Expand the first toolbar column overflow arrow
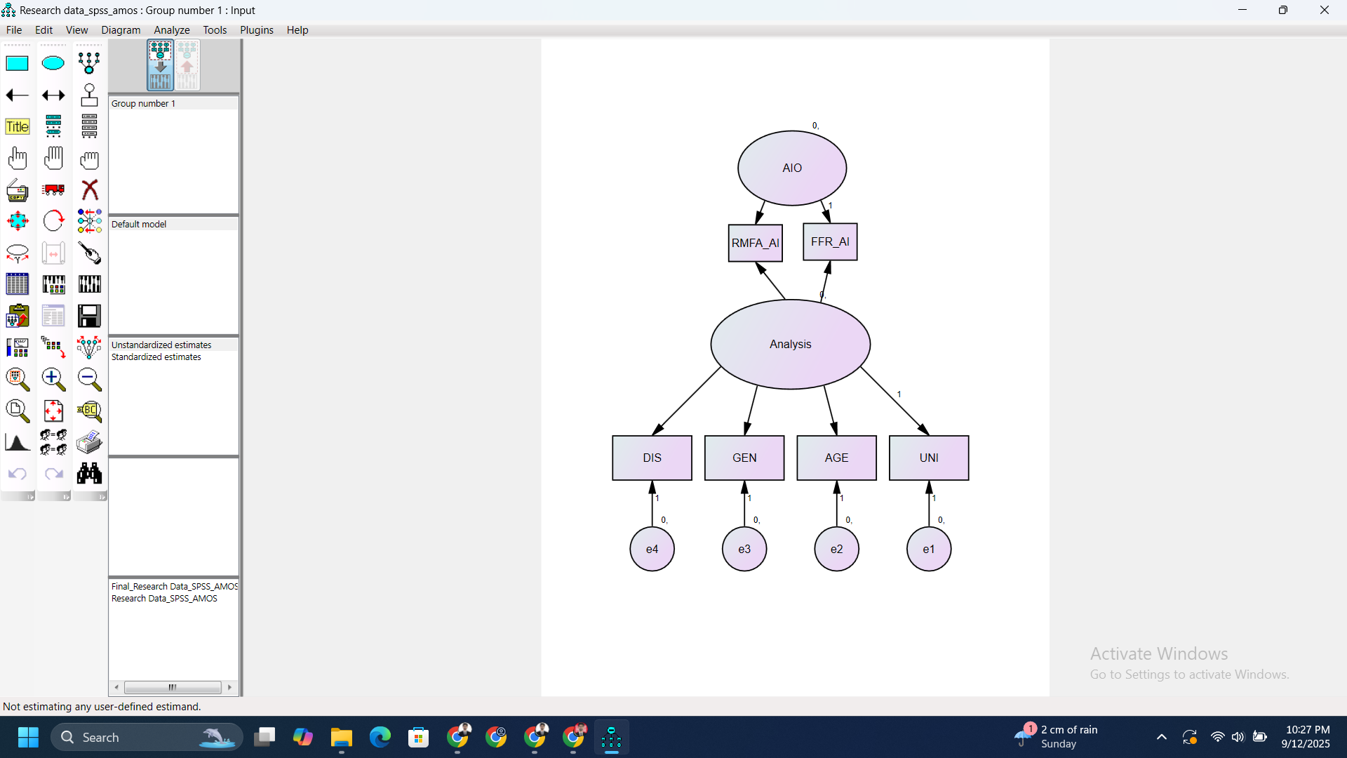 tap(30, 497)
